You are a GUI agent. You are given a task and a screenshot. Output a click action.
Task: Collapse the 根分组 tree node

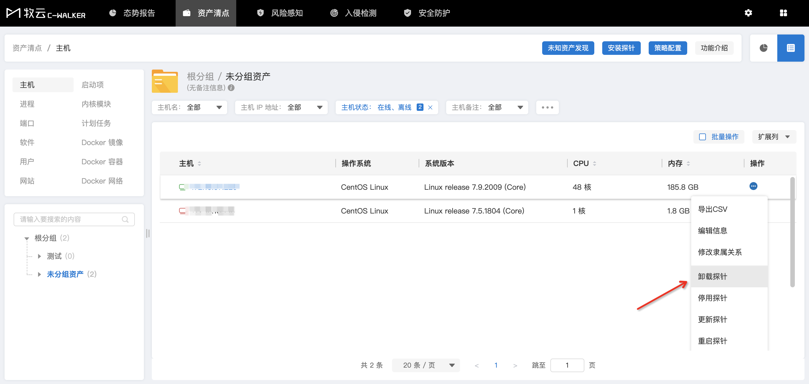[27, 239]
